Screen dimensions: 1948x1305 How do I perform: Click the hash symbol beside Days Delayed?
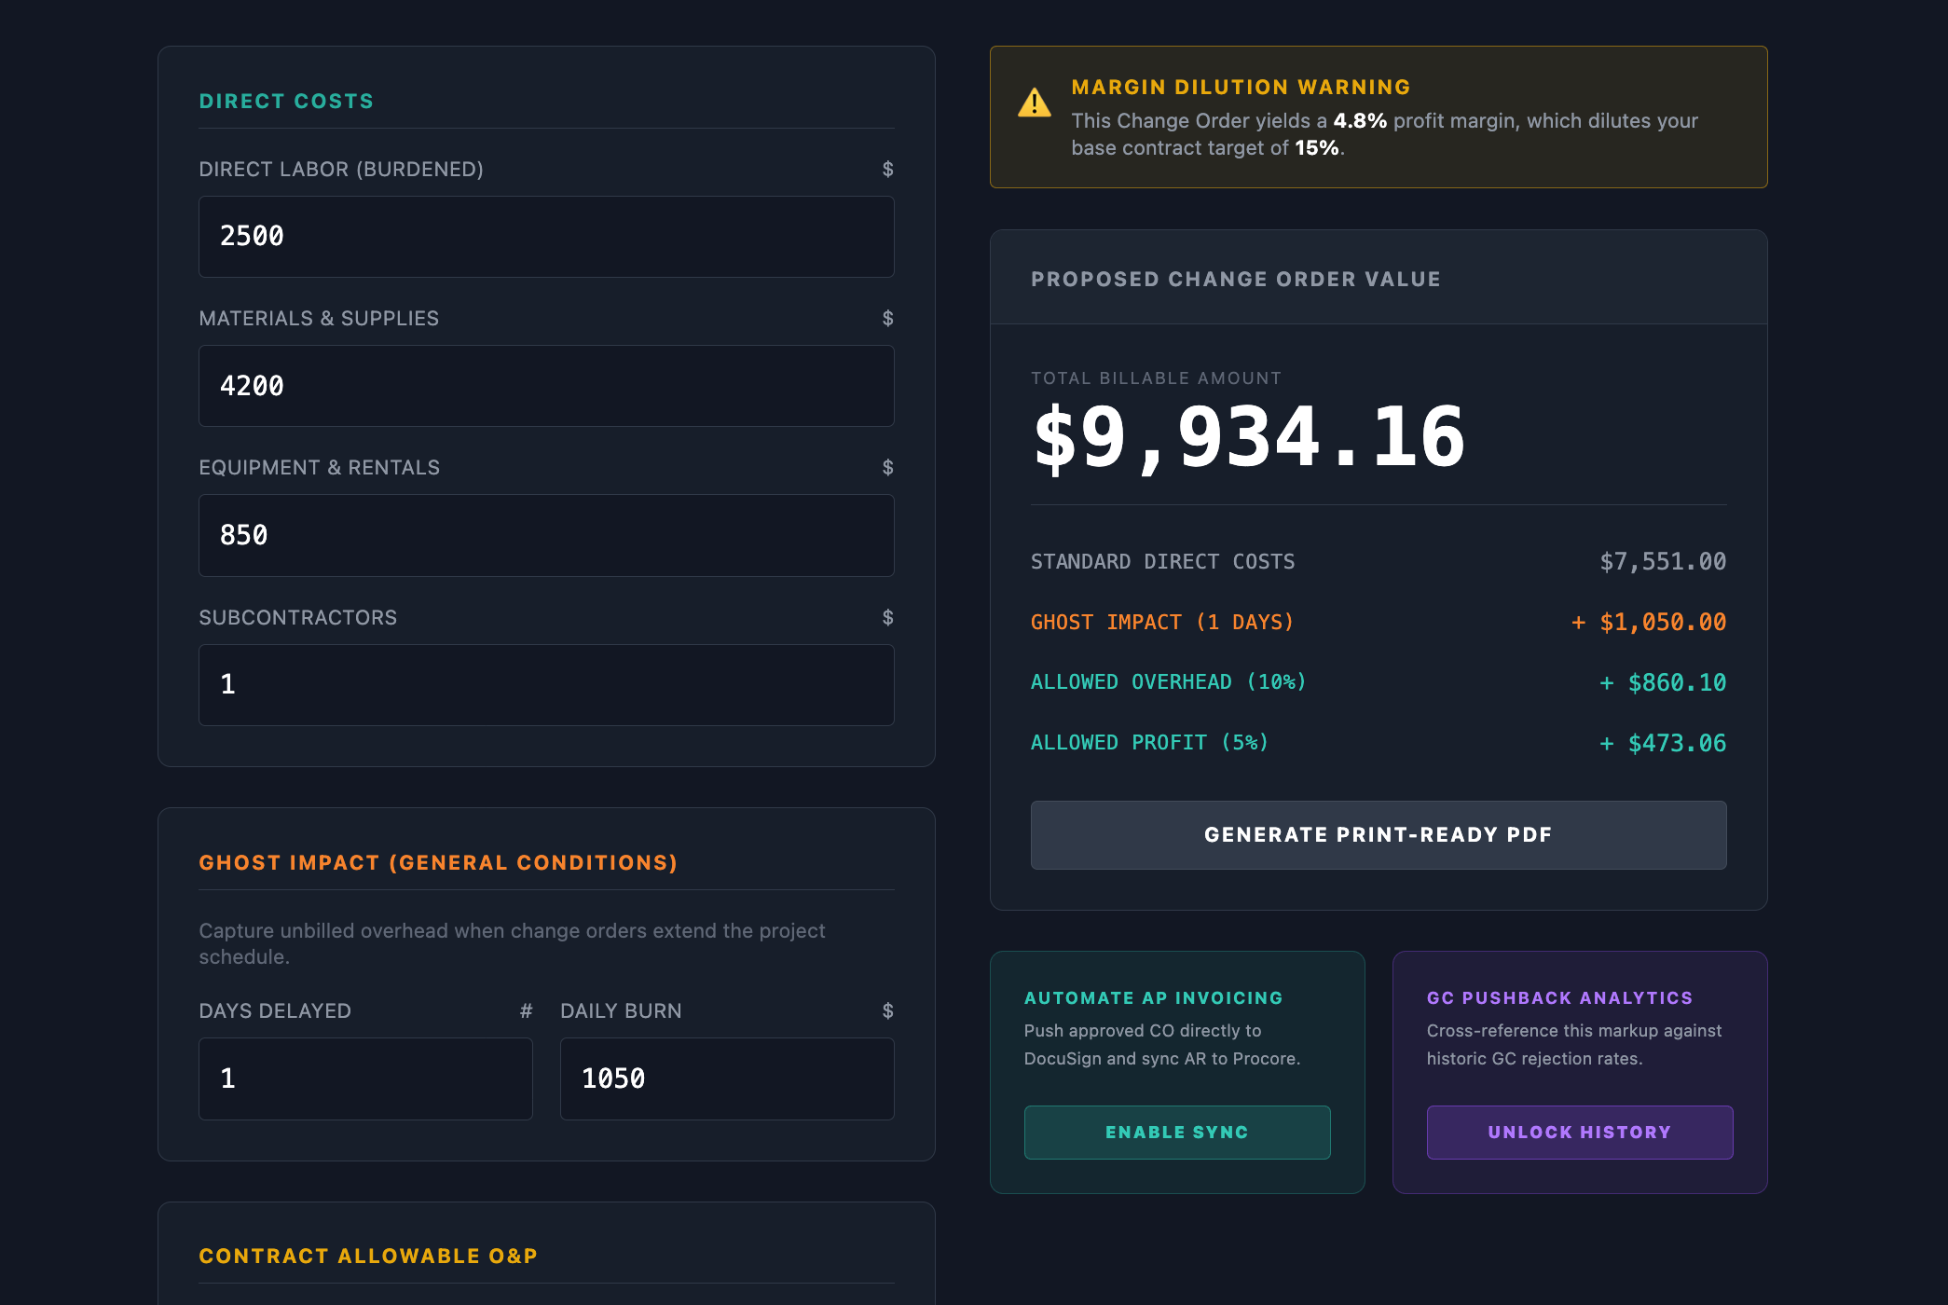(526, 1011)
